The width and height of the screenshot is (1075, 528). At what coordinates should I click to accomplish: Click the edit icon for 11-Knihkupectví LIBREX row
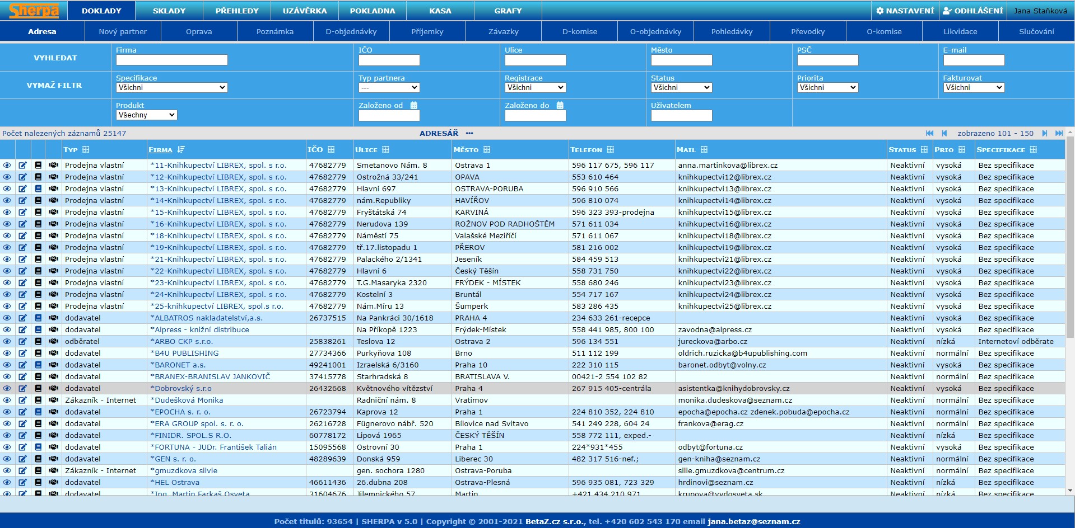22,166
